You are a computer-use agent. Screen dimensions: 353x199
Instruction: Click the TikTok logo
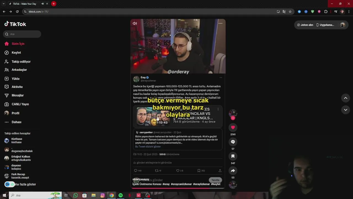(x=15, y=24)
